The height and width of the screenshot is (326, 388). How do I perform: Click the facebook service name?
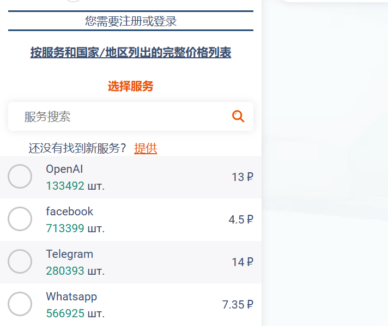click(x=70, y=212)
